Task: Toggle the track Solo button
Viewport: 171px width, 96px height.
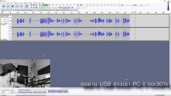Action: coord(7,17)
